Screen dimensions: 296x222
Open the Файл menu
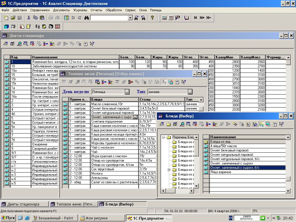[5, 10]
